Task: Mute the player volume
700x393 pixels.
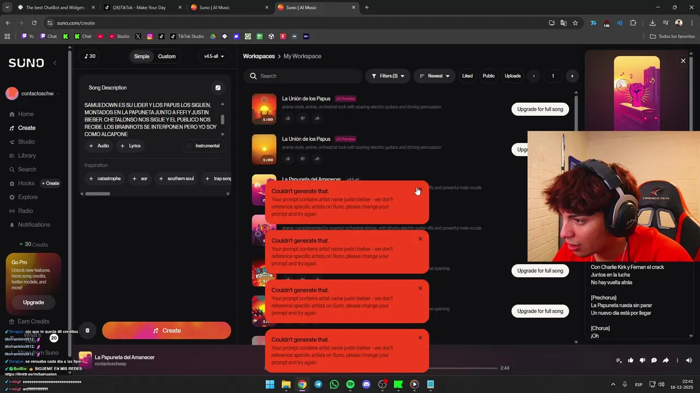Action: click(x=689, y=360)
